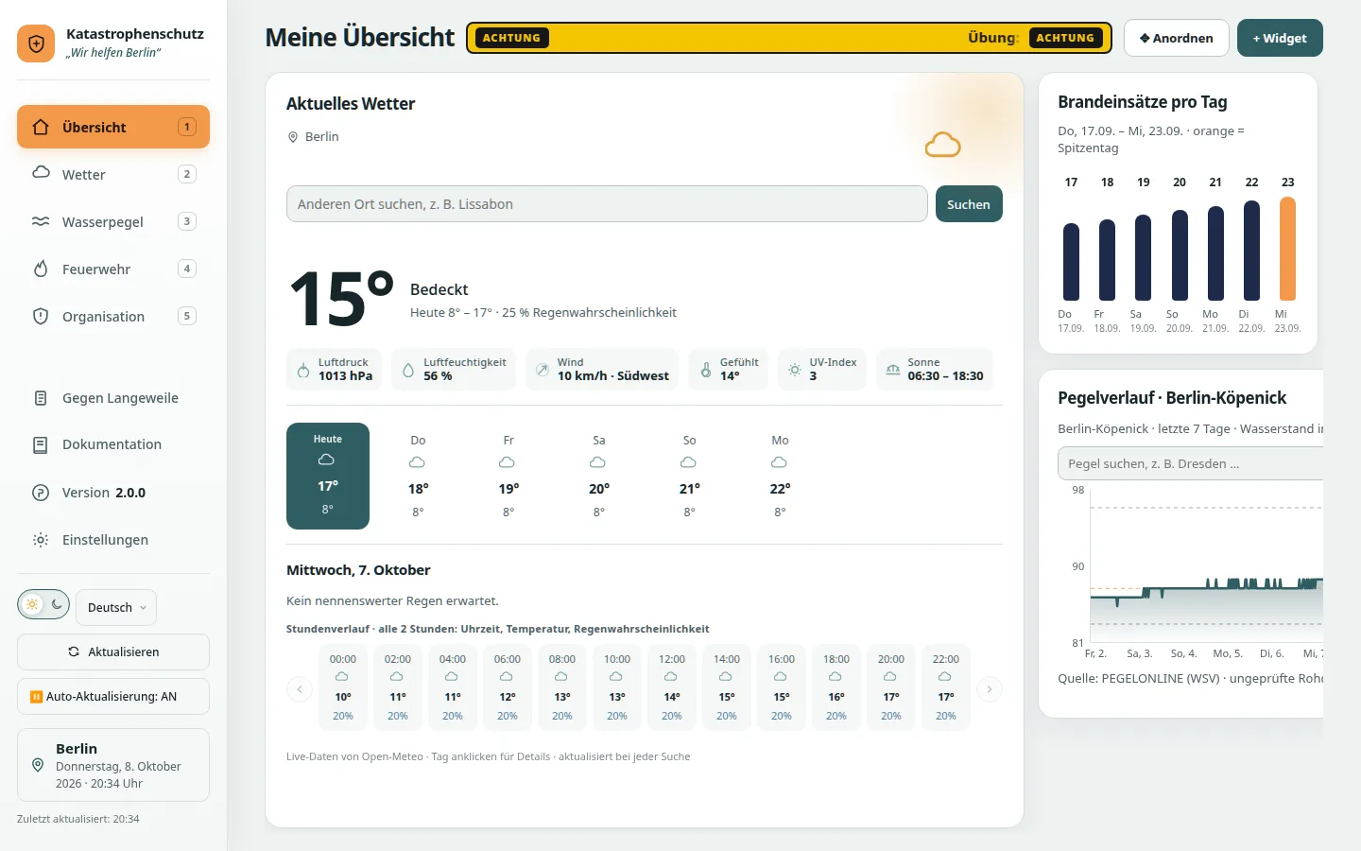Viewport: 1361px width, 851px height.
Task: Click the flame icon beside Feuerwehr
Action: point(41,269)
